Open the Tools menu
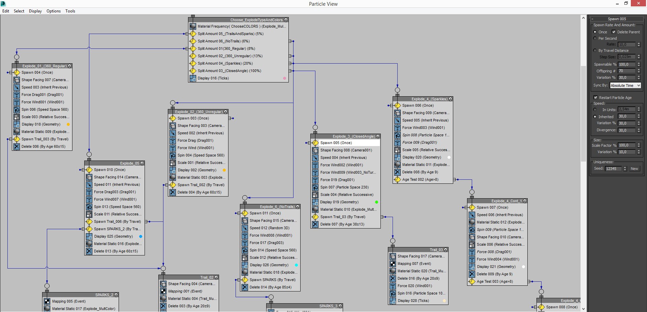 [x=70, y=11]
